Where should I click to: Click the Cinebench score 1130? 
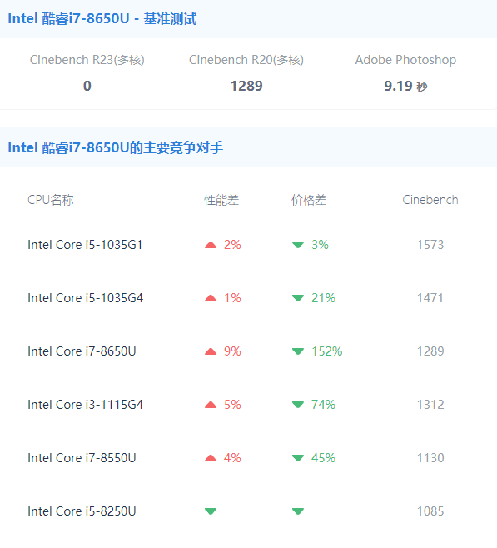click(430, 458)
